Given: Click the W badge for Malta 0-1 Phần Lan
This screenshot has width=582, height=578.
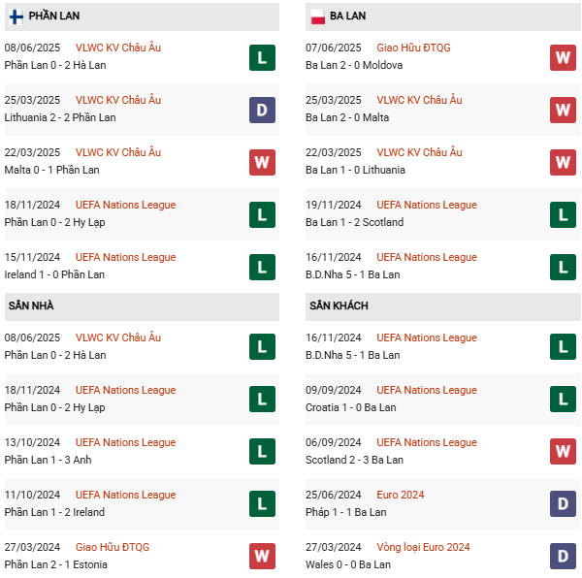Looking at the screenshot, I should click(262, 162).
